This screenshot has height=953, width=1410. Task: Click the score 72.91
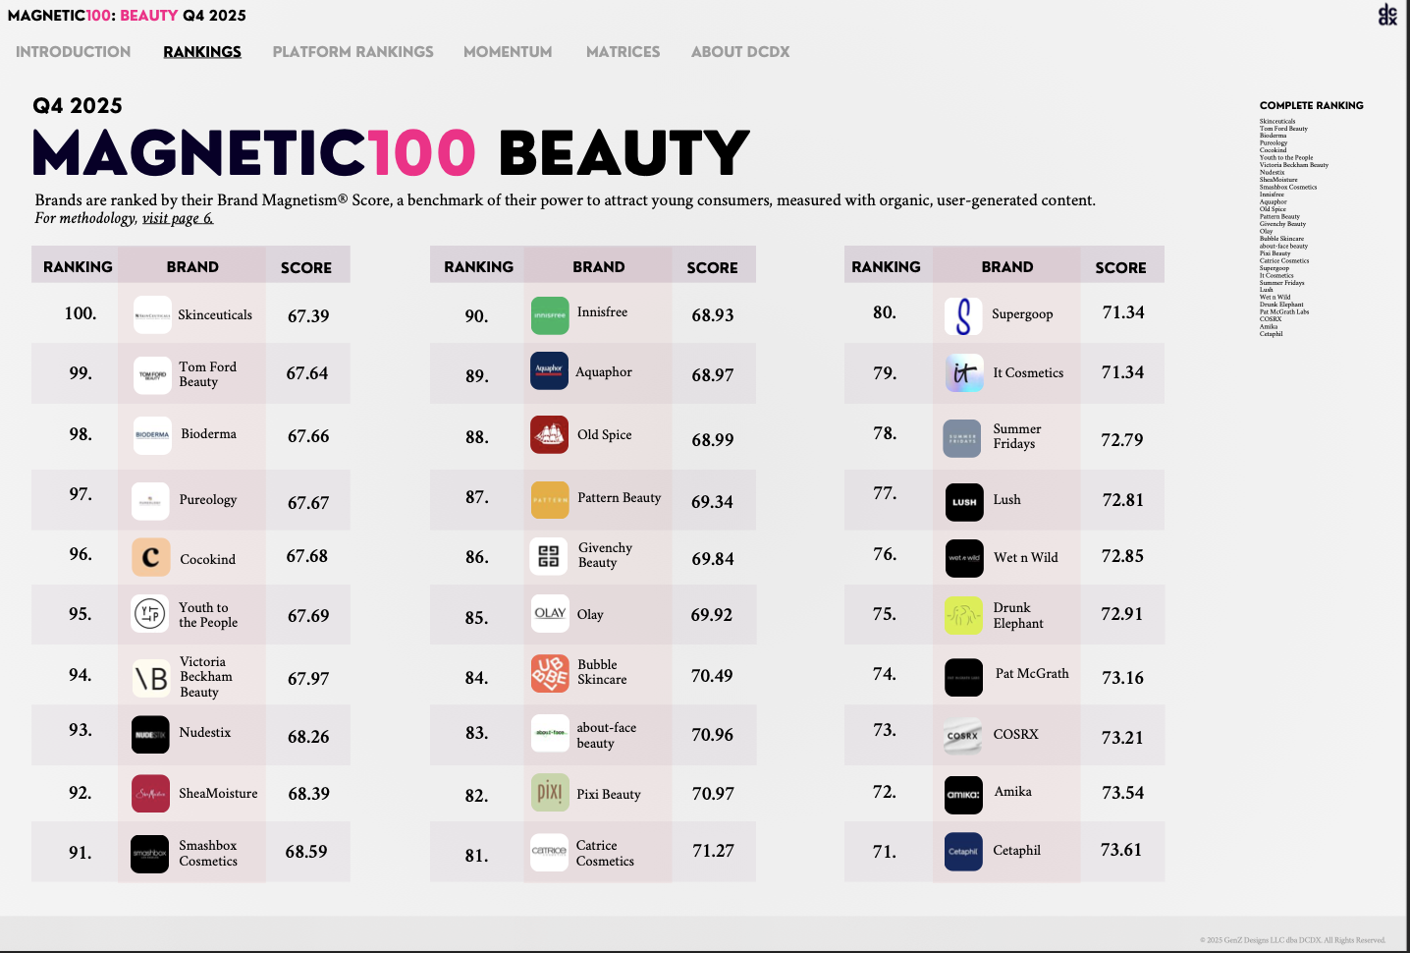(1122, 614)
